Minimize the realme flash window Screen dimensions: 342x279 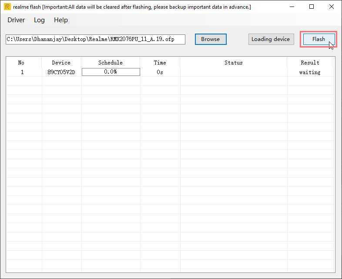[291, 7]
